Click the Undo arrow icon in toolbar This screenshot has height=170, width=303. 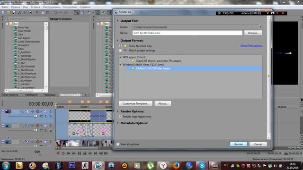[x=56, y=13]
